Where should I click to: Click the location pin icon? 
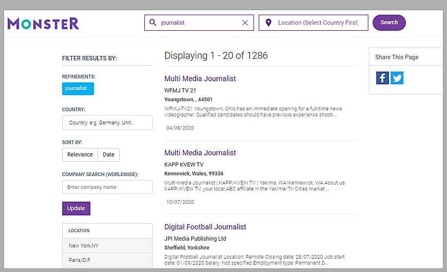click(268, 23)
